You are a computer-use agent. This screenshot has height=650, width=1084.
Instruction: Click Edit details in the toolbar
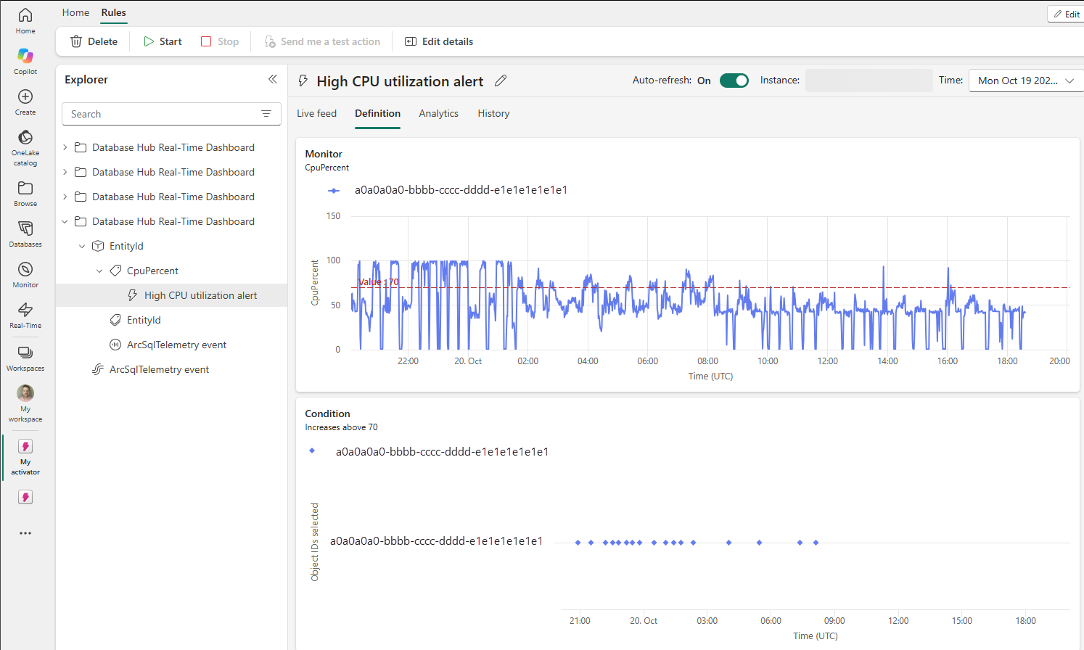(x=439, y=41)
